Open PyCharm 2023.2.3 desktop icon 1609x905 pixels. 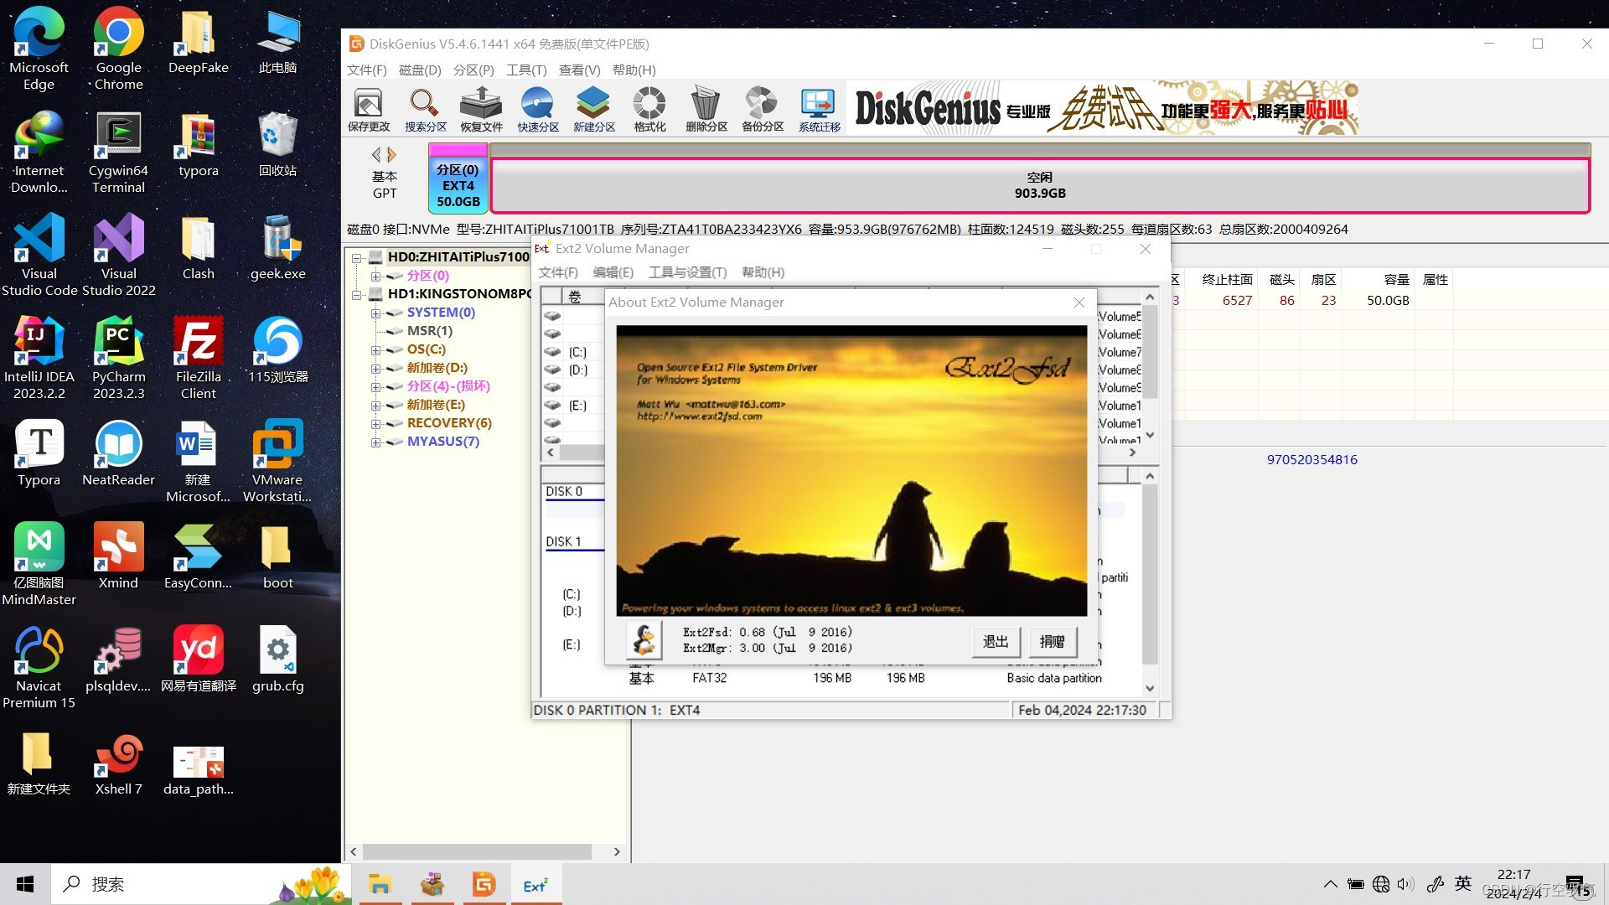118,359
